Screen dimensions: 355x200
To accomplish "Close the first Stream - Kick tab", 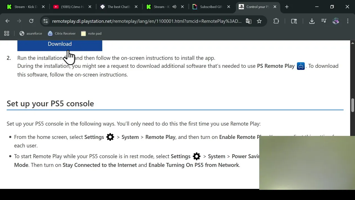I will (43, 7).
